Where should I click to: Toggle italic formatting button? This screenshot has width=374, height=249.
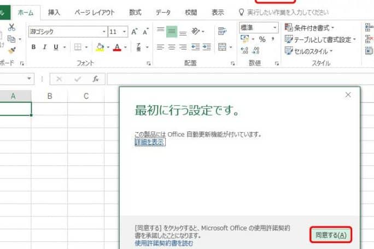coord(45,48)
